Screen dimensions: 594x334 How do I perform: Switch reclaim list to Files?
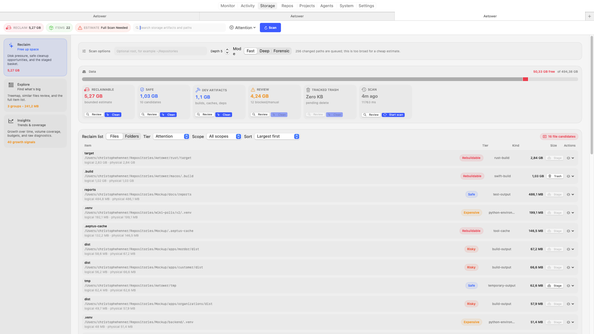tap(114, 136)
